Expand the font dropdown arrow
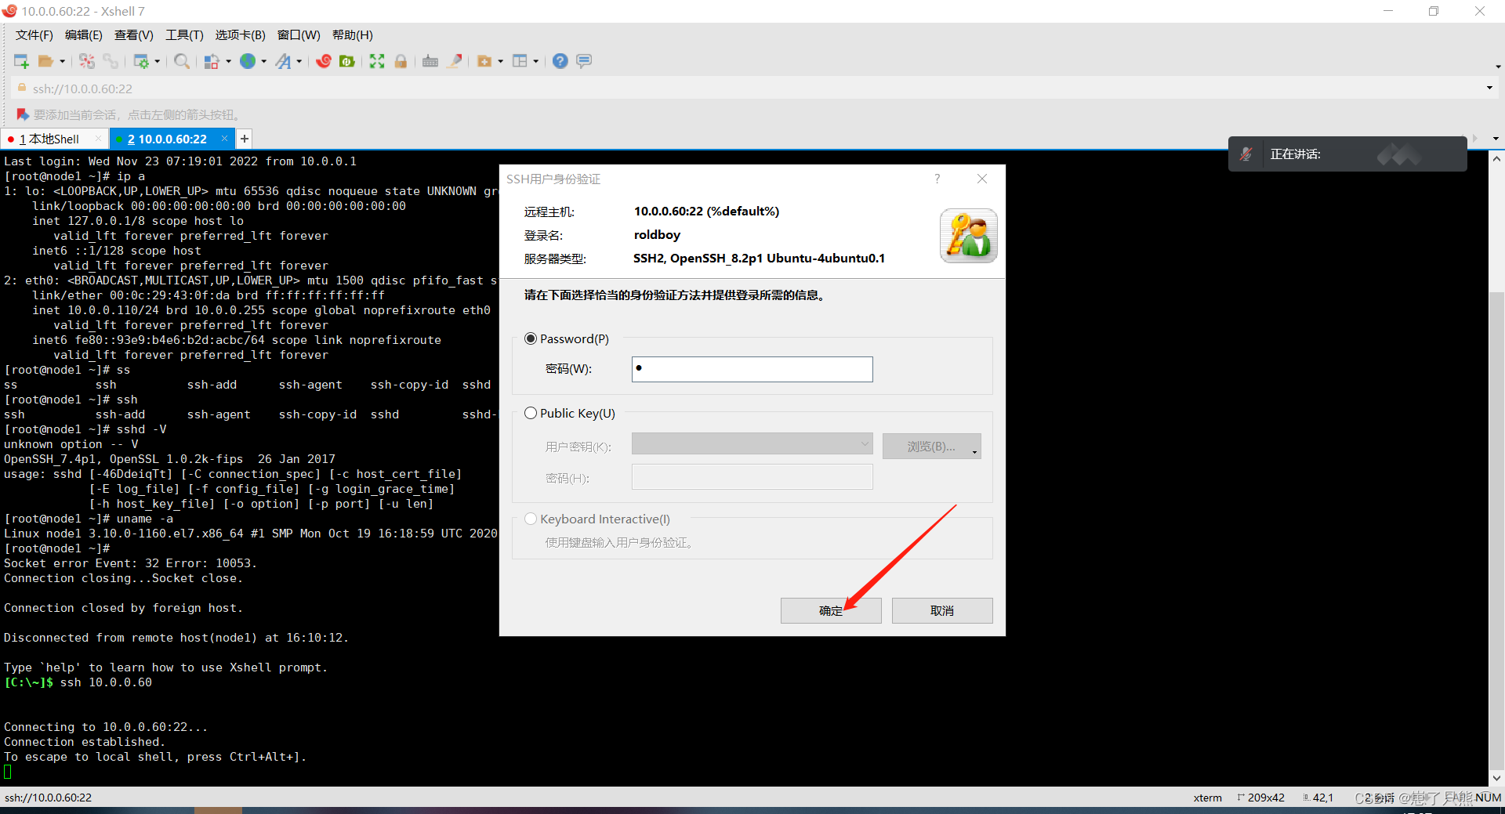The width and height of the screenshot is (1505, 814). tap(299, 61)
